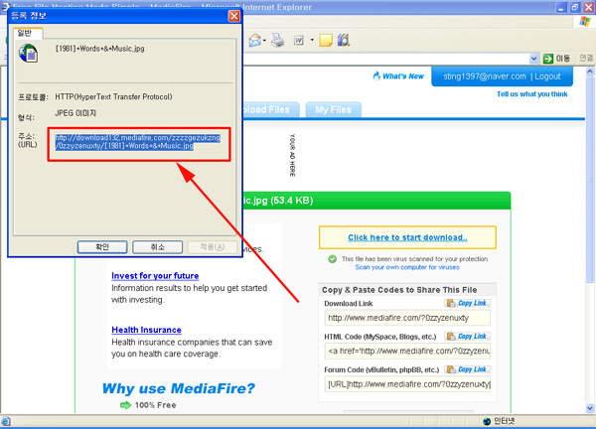Click the page scrollbar down arrow

[x=589, y=408]
